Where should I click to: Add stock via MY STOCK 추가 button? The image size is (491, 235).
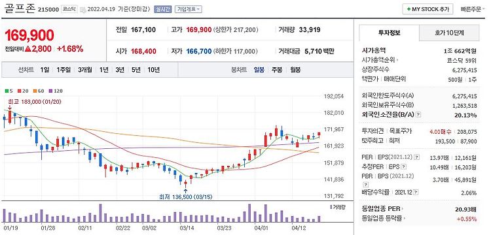coord(427,9)
